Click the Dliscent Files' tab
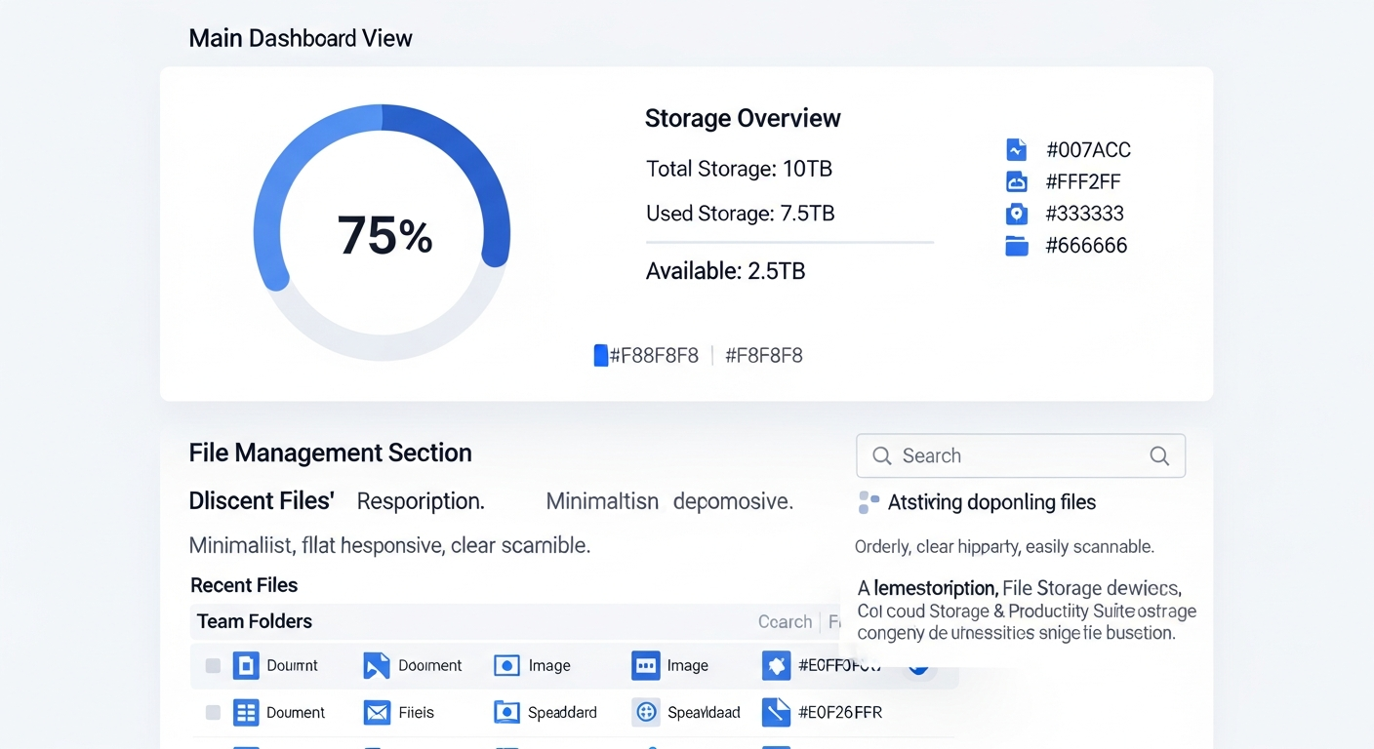The height and width of the screenshot is (749, 1374). click(262, 501)
